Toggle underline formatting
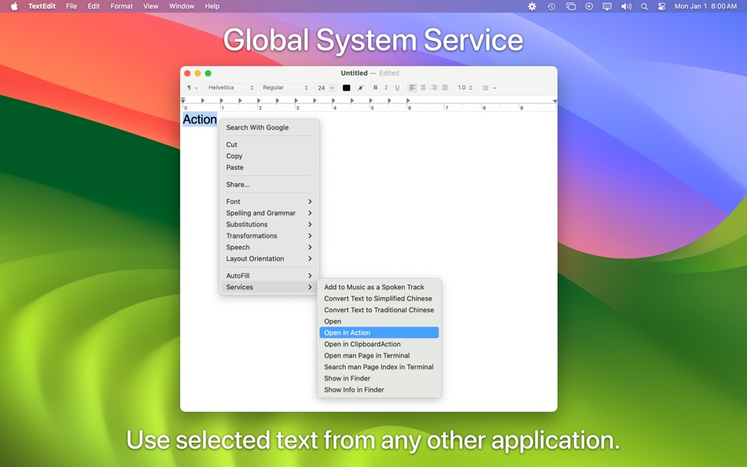The width and height of the screenshot is (747, 467). 397,88
